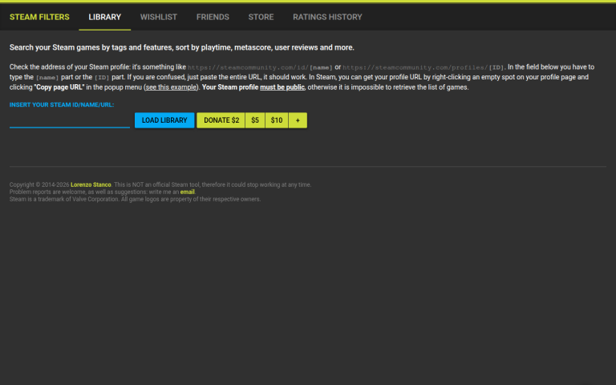Open the email contact link
616x385 pixels.
[x=188, y=192]
